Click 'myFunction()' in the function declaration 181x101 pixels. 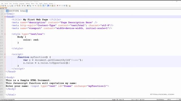coord(39,57)
